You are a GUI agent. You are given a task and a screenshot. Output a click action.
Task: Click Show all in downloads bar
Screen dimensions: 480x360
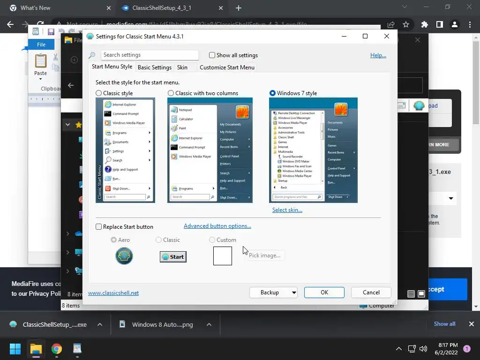444,324
